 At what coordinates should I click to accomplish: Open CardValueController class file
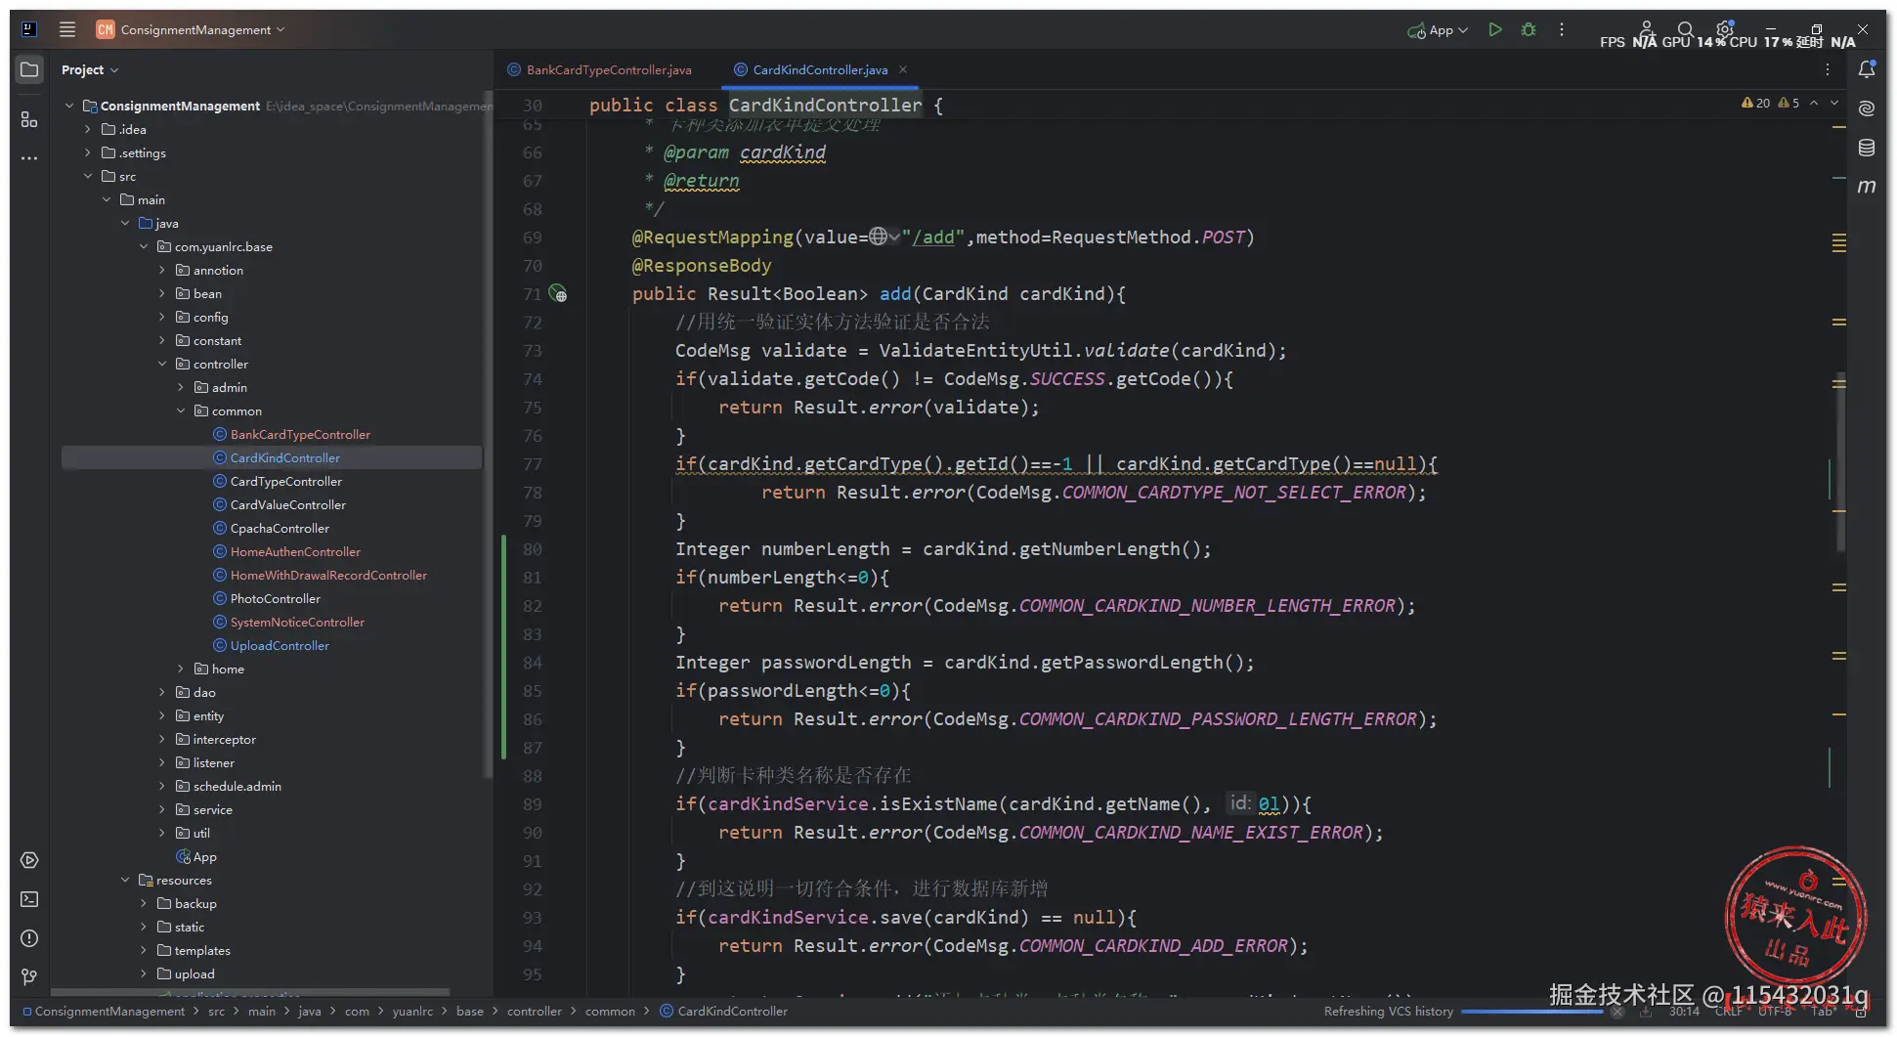pos(287,504)
